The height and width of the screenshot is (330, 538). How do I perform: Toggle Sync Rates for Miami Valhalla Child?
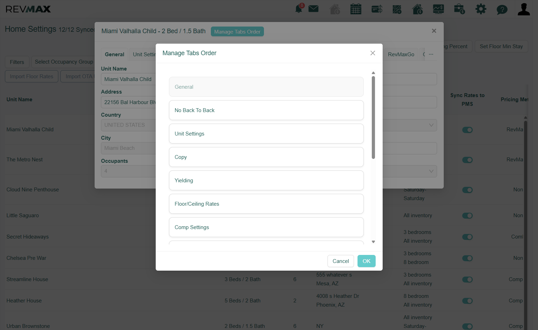click(467, 130)
